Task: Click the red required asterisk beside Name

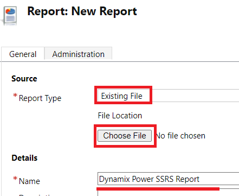Action: pyautogui.click(x=15, y=178)
